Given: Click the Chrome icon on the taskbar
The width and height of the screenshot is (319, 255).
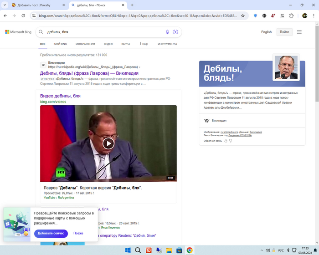Looking at the screenshot, I should pos(190,250).
